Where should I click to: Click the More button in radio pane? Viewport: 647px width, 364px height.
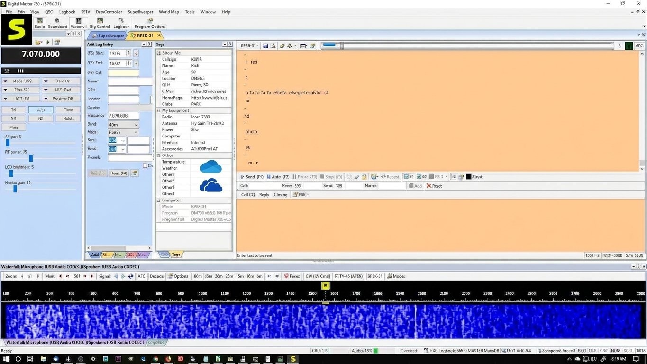click(x=14, y=127)
